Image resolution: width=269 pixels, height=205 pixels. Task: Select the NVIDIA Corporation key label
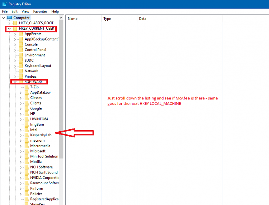pyautogui.click(x=44, y=177)
